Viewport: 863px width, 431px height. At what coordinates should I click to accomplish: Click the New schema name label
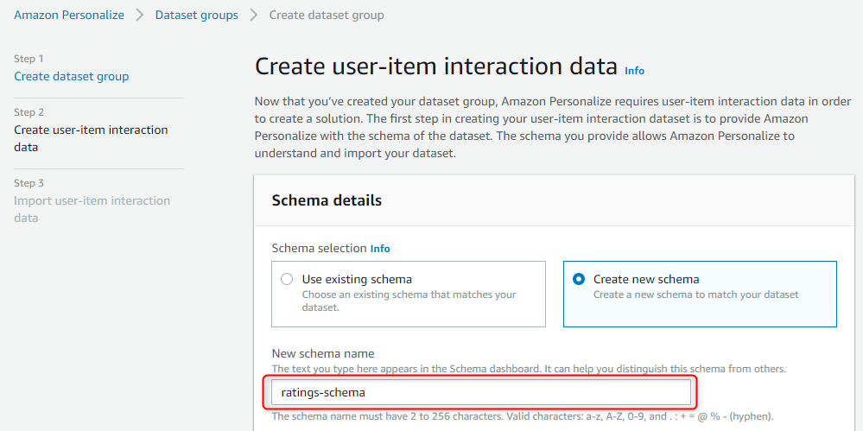(x=323, y=353)
